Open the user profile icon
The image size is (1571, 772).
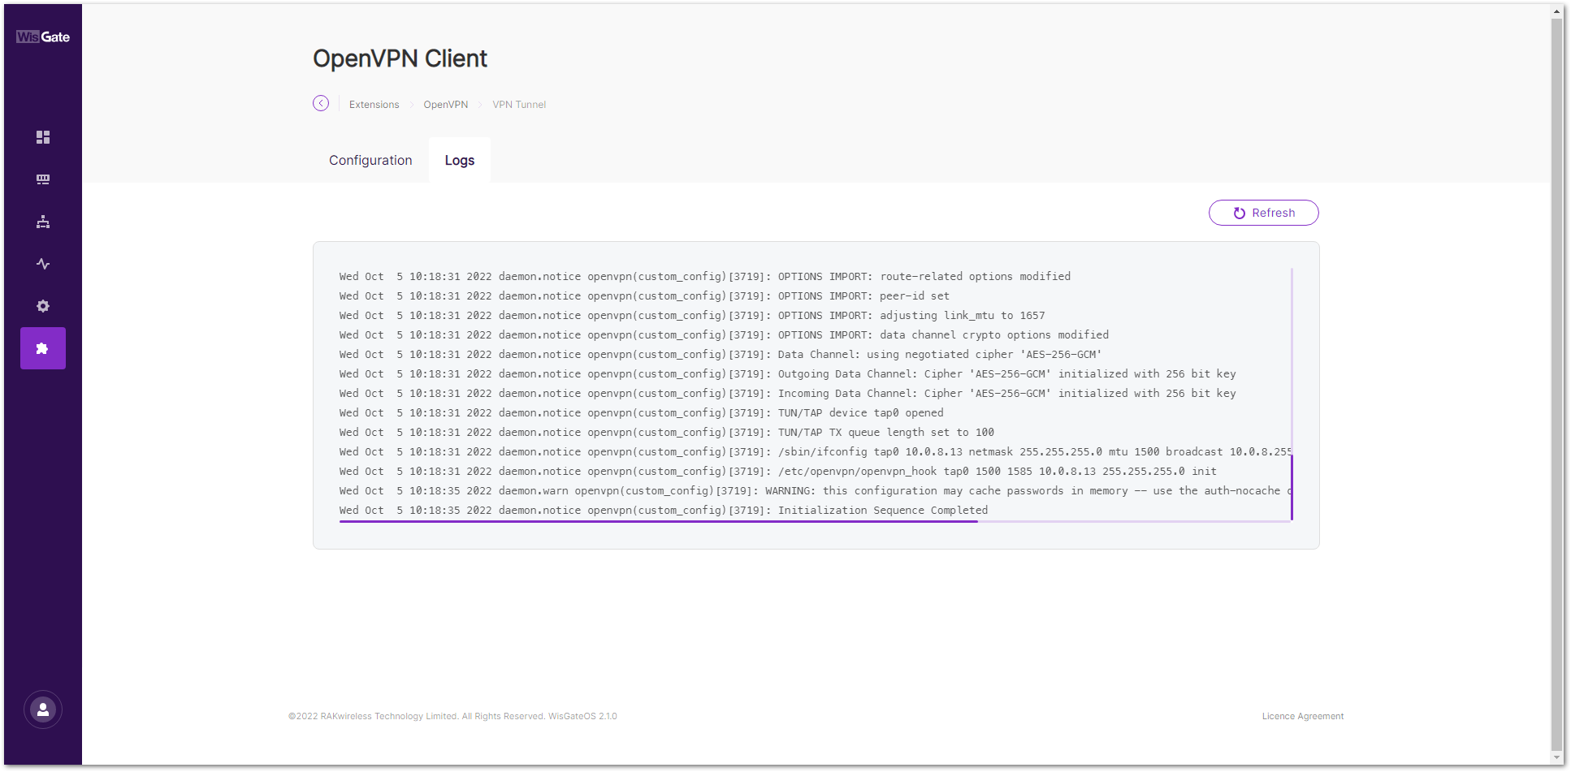(x=43, y=709)
